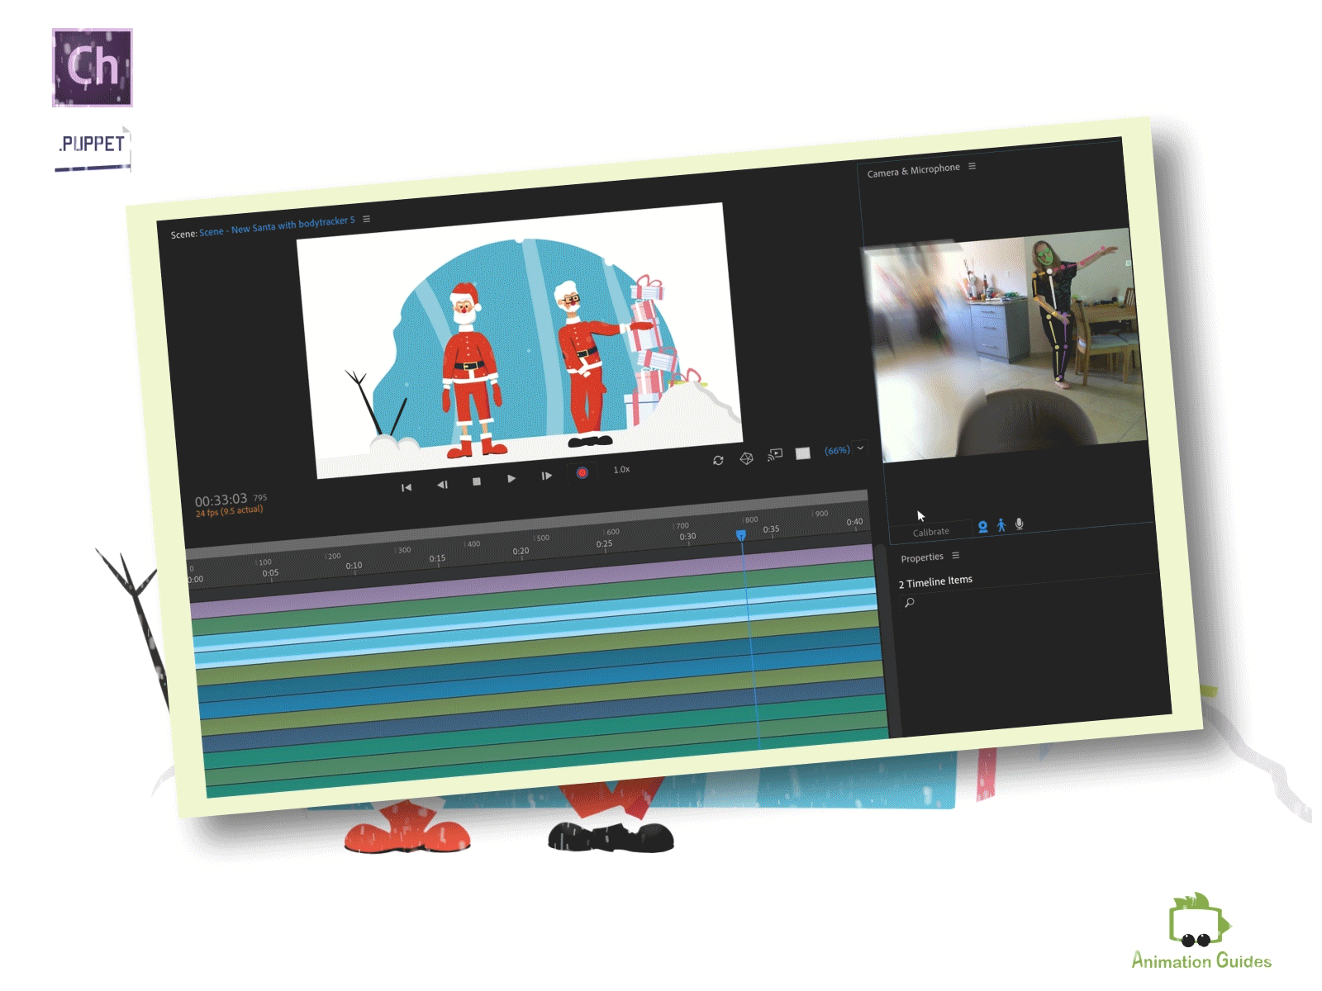Click the webcam preview image
1322x991 pixels.
[x=1006, y=345]
